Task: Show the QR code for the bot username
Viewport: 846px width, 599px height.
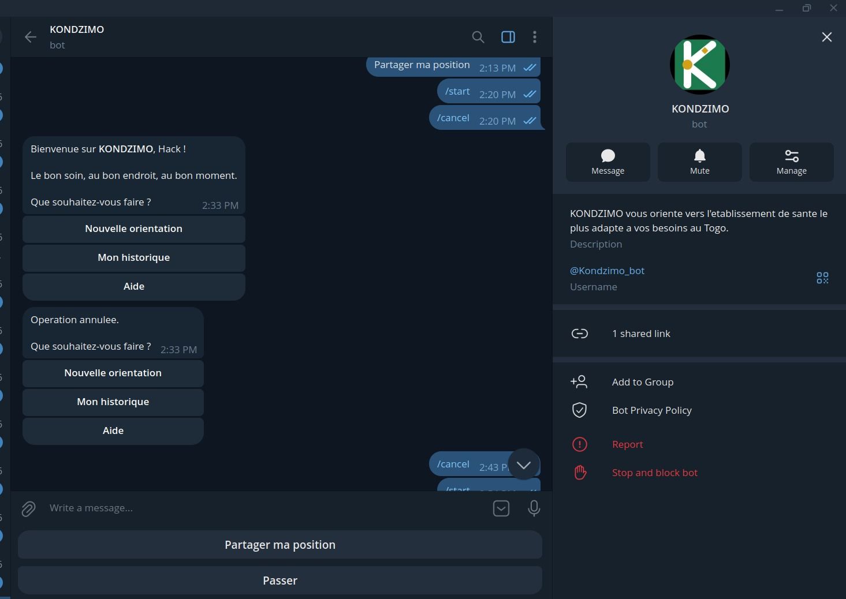Action: click(x=823, y=278)
